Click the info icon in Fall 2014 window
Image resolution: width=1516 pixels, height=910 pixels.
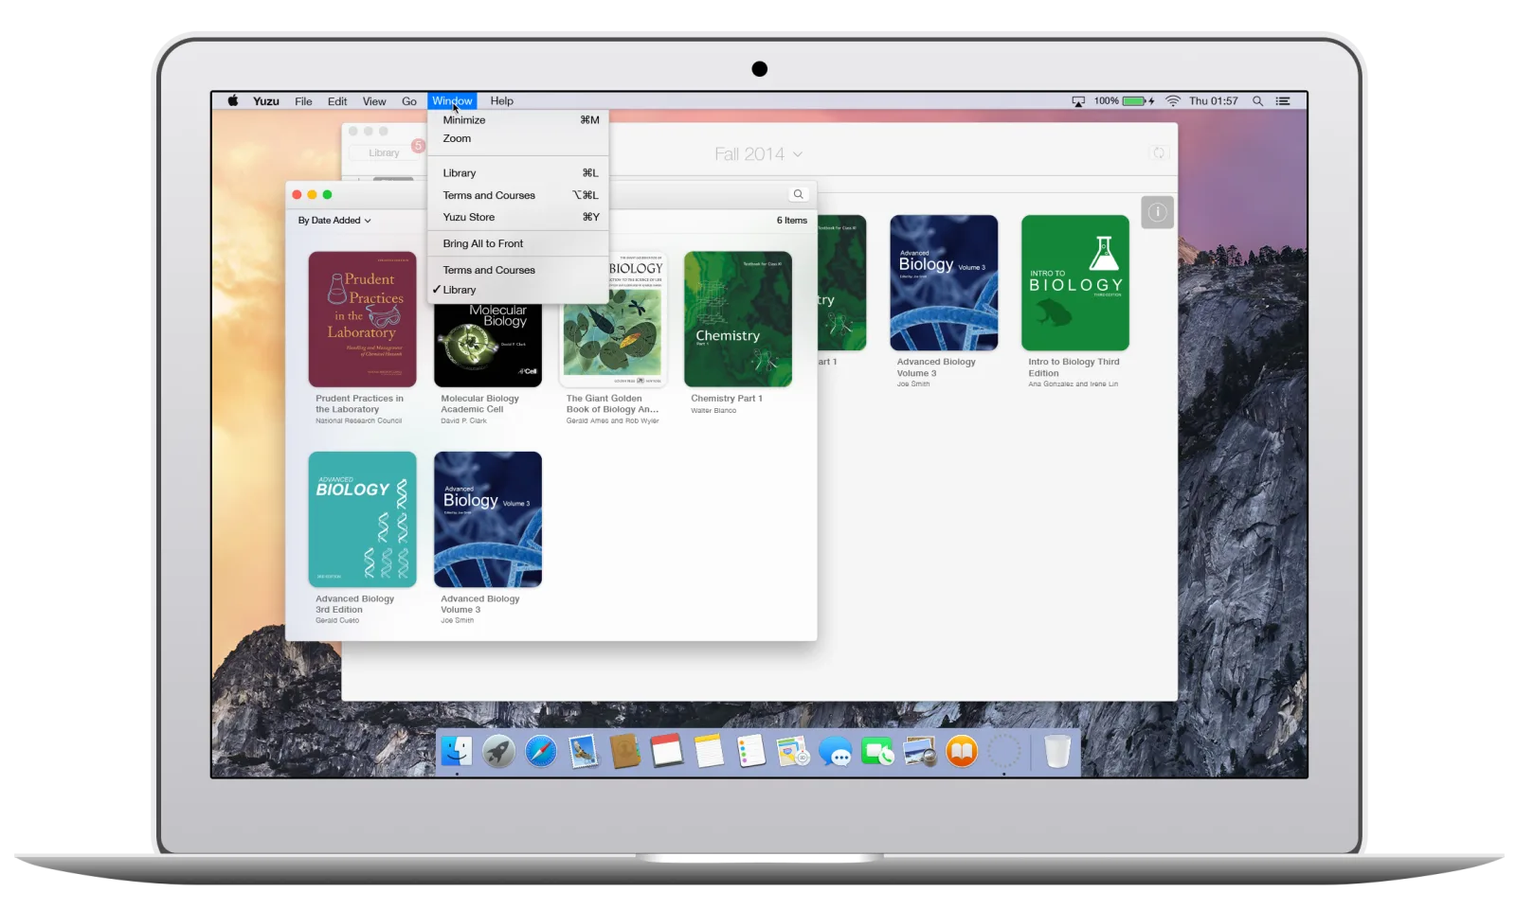point(1157,212)
